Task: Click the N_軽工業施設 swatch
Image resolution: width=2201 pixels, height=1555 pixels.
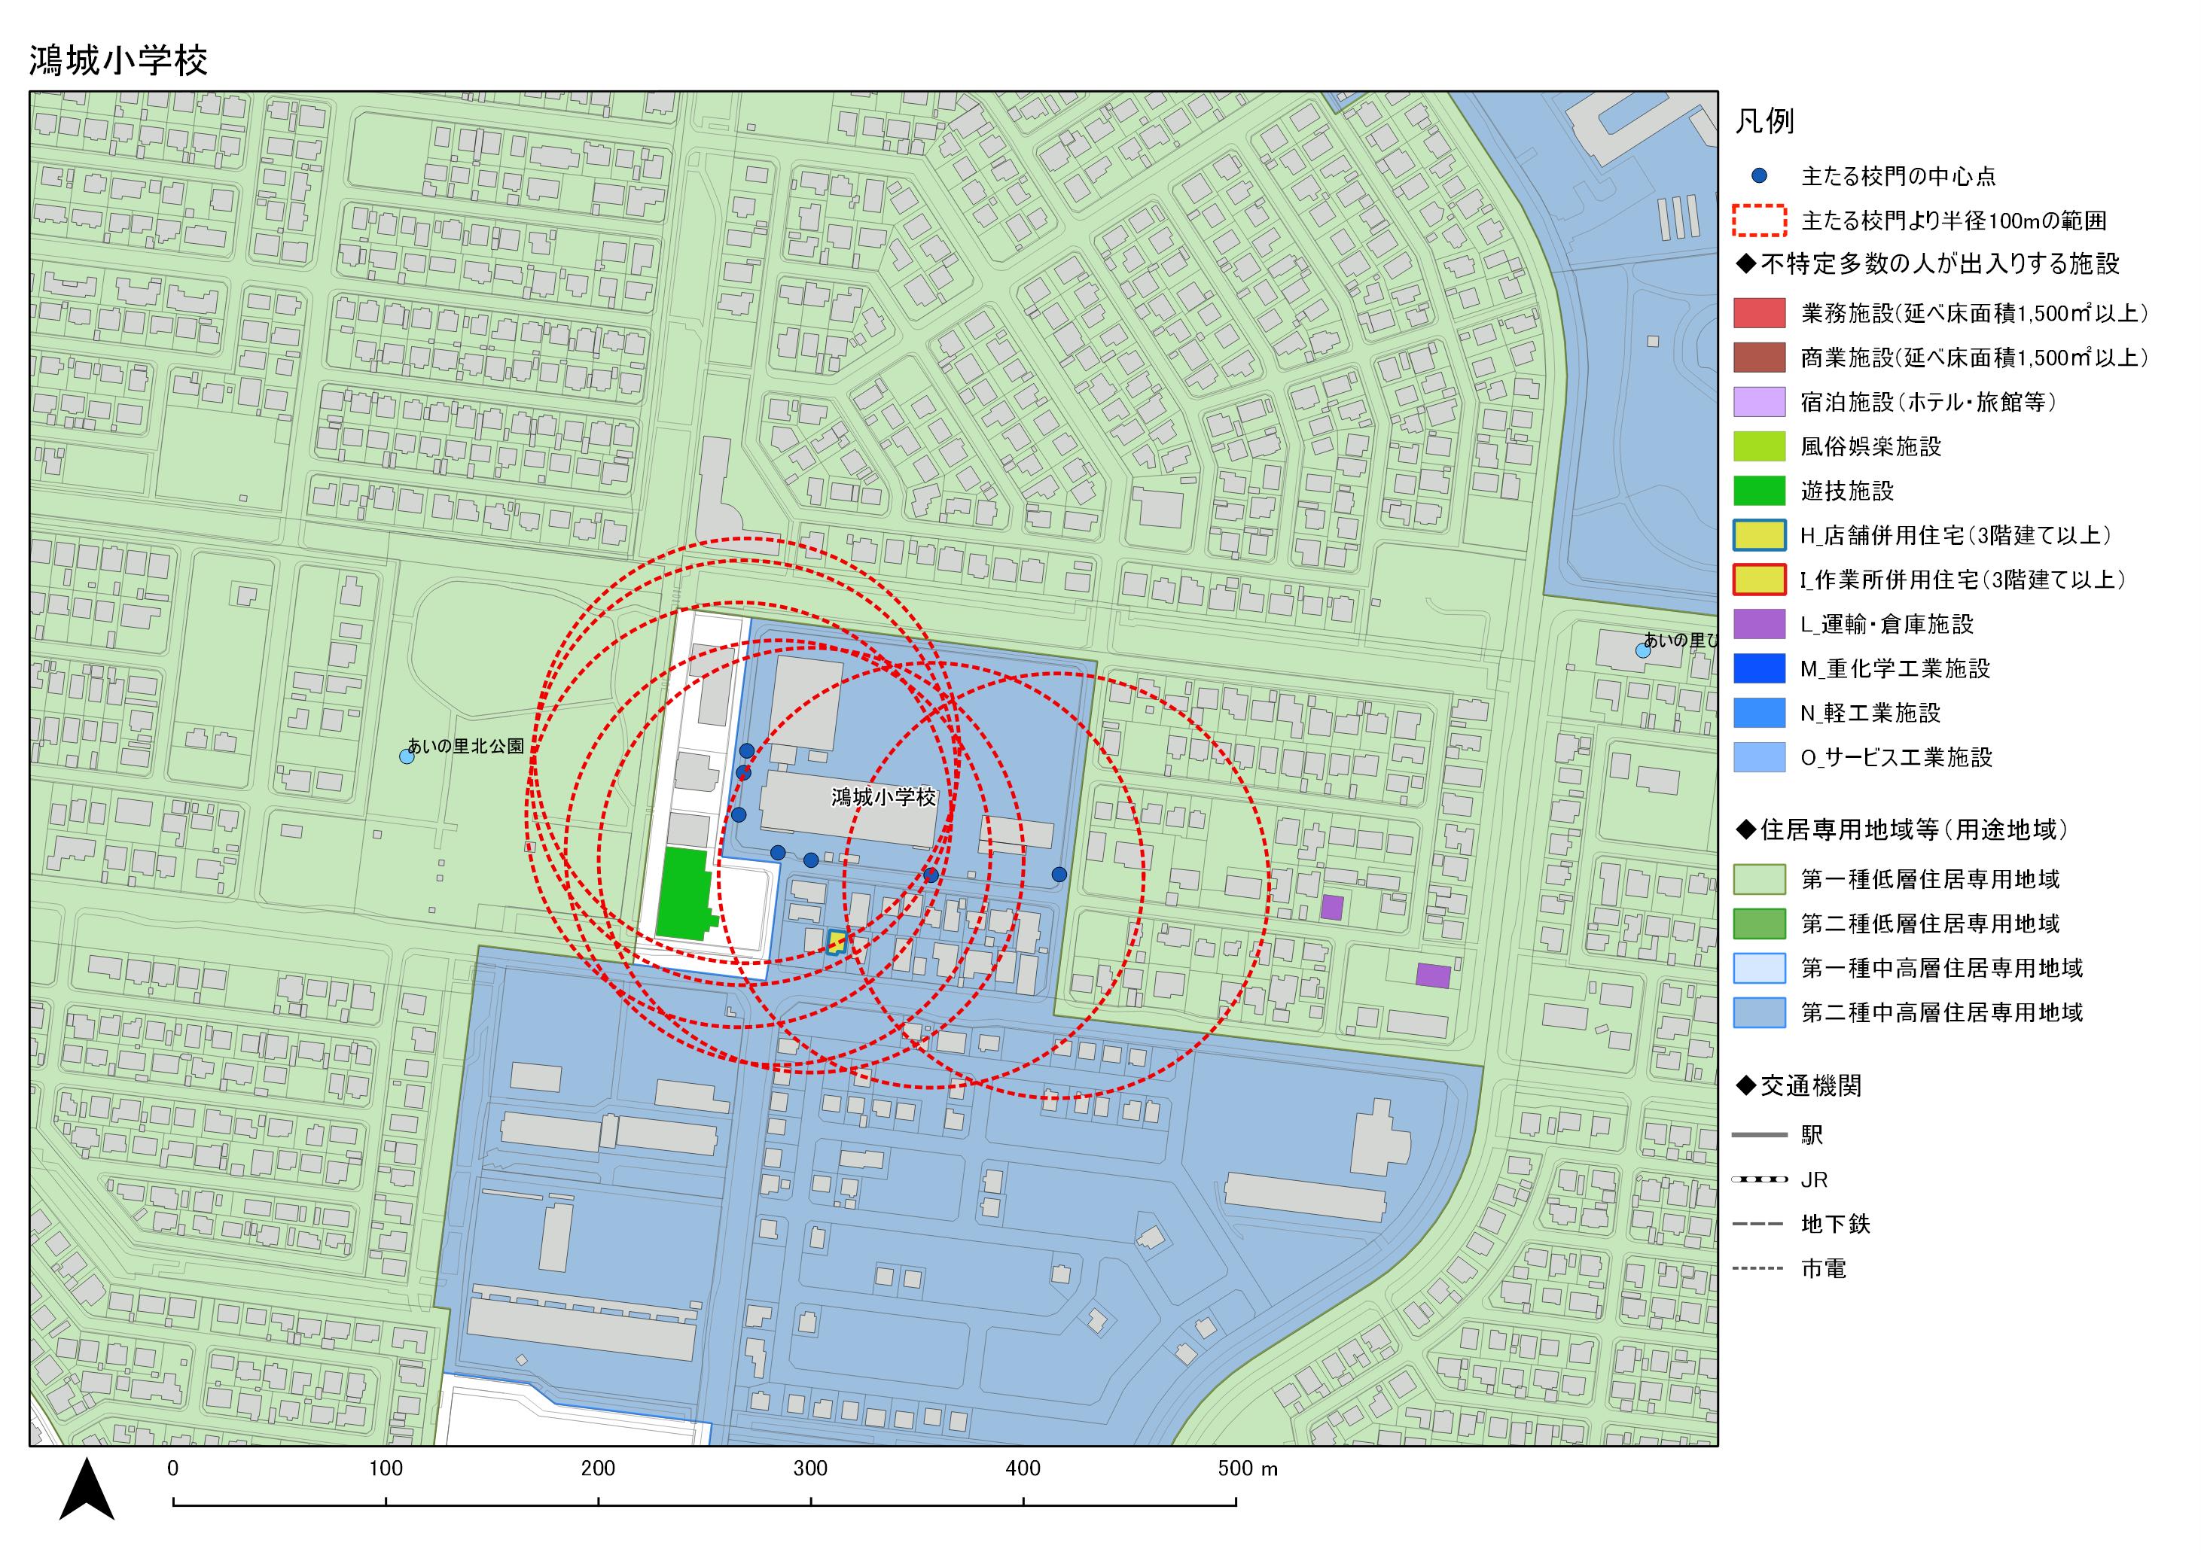Action: point(1759,713)
